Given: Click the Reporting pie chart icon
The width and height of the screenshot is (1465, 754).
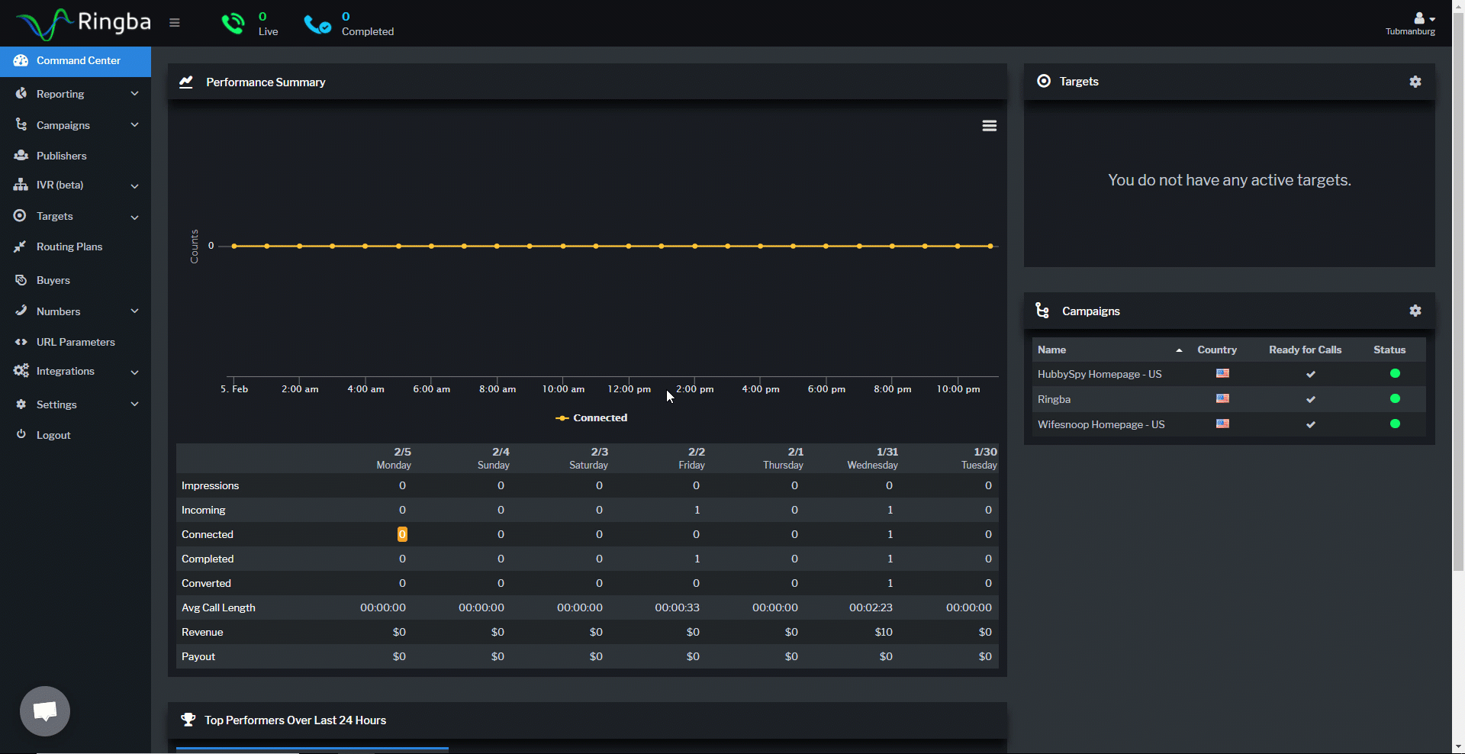Looking at the screenshot, I should [x=21, y=93].
